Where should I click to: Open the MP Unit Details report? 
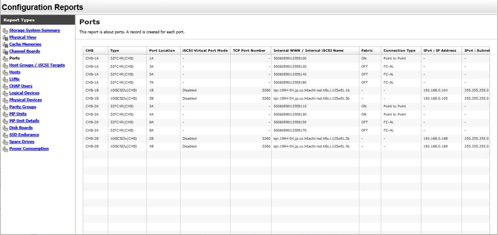(24, 121)
